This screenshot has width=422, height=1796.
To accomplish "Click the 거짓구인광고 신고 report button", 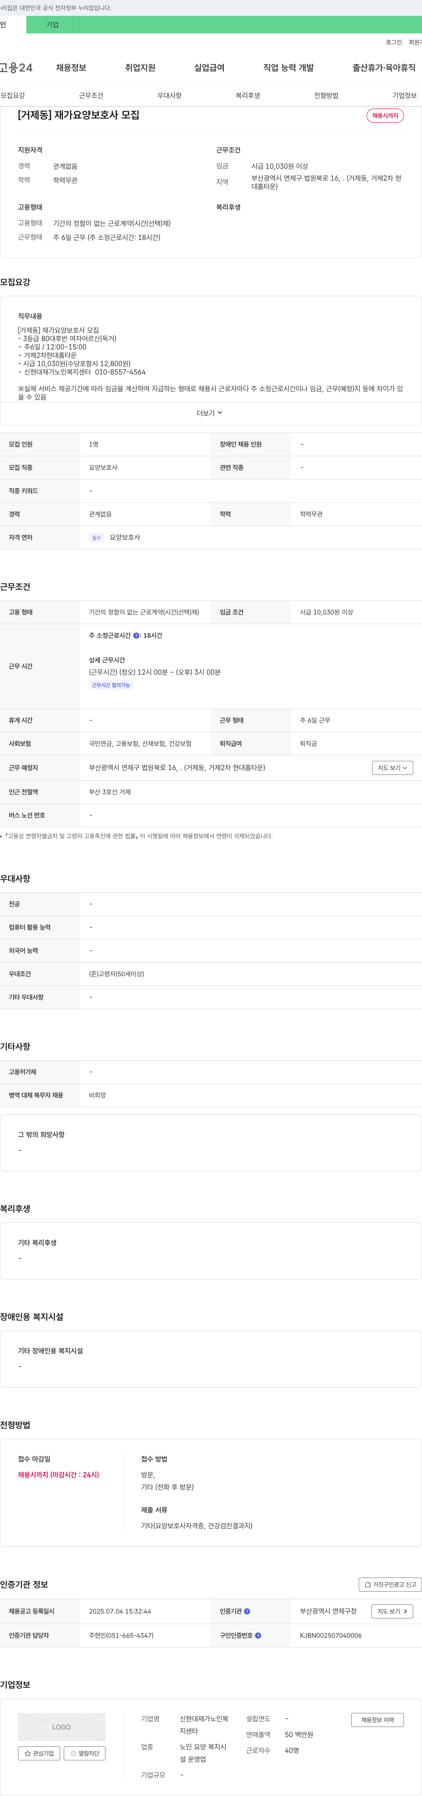I will [x=390, y=1584].
